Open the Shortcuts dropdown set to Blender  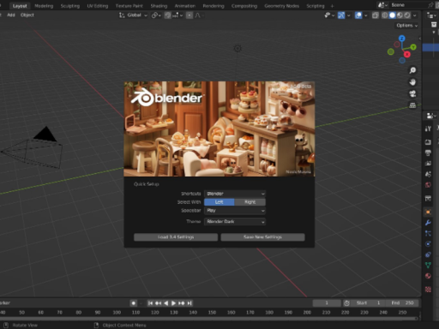[235, 194]
